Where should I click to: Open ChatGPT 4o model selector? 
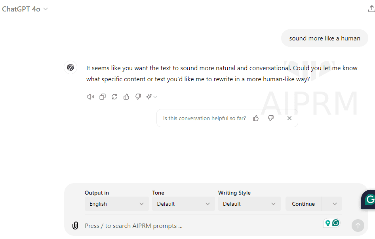pos(25,9)
